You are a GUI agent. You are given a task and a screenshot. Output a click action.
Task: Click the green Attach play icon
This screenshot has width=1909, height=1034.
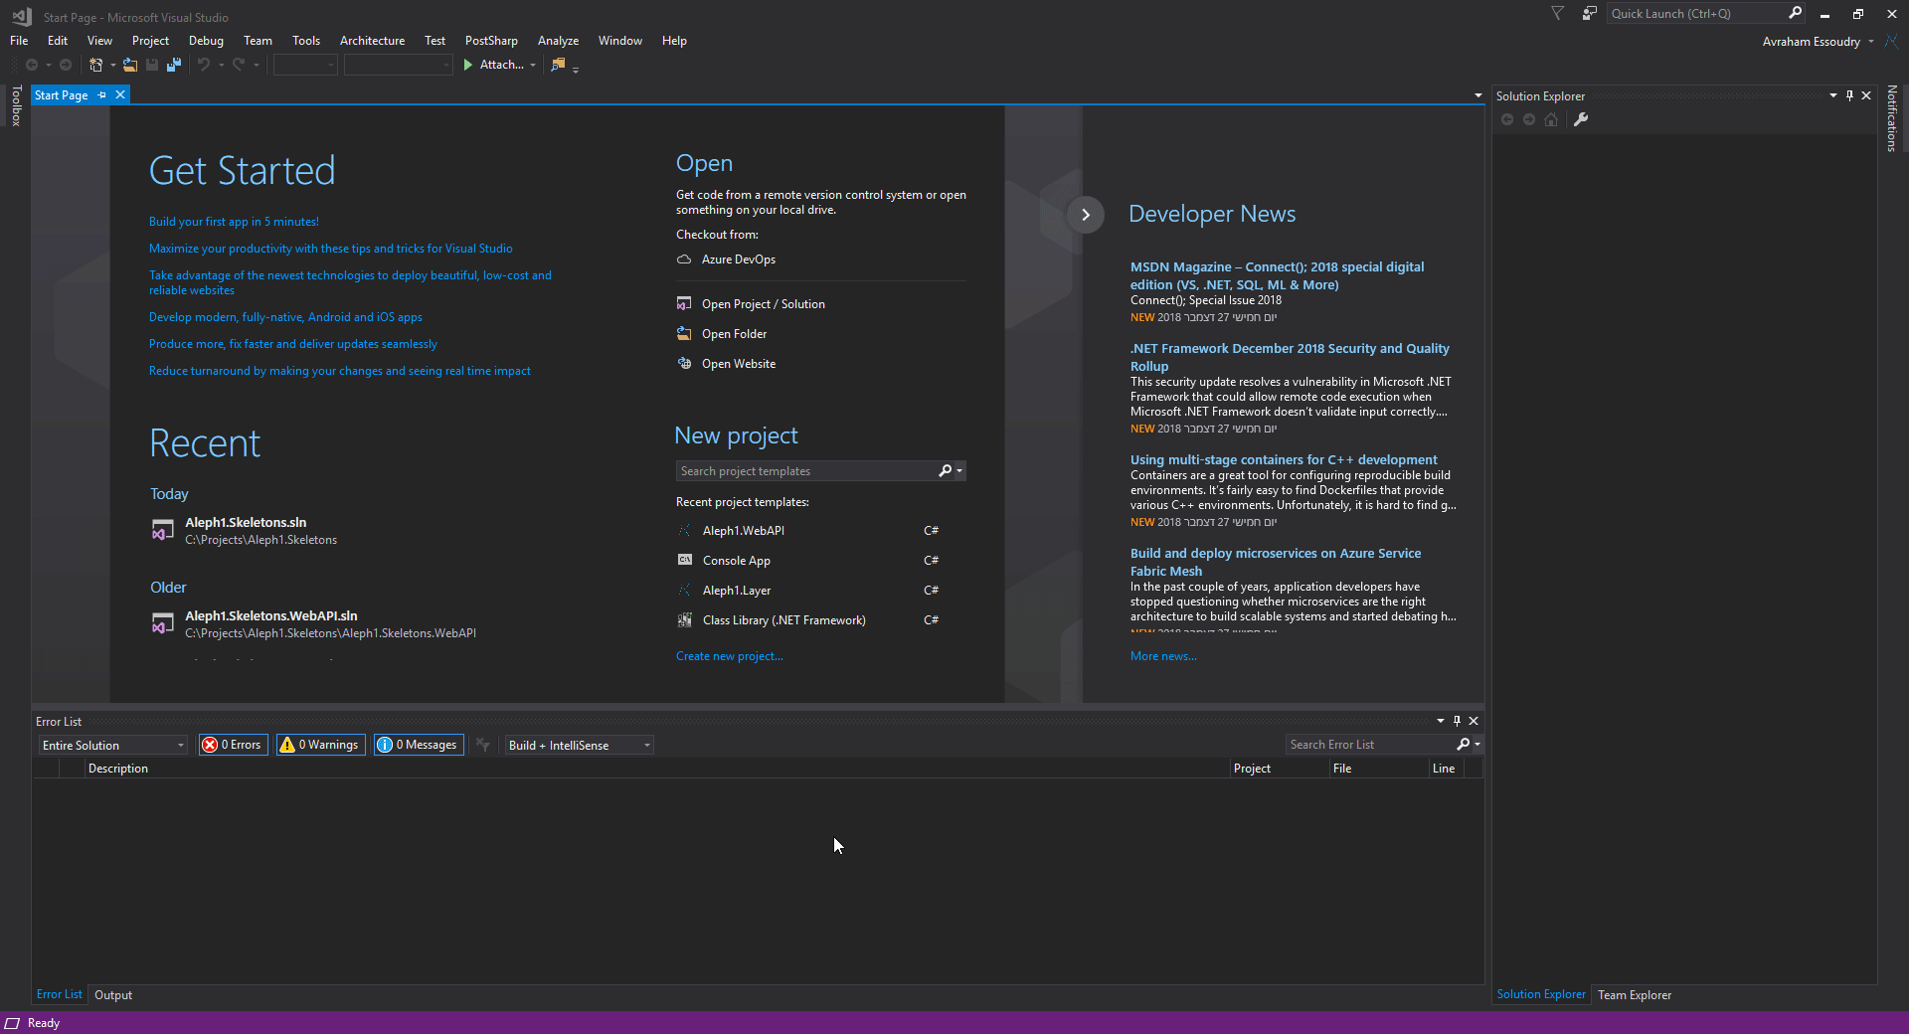click(467, 65)
